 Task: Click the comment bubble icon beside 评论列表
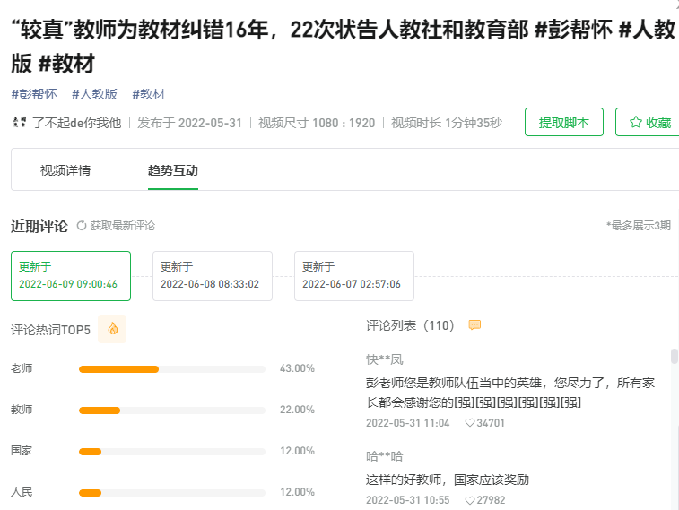click(x=474, y=324)
